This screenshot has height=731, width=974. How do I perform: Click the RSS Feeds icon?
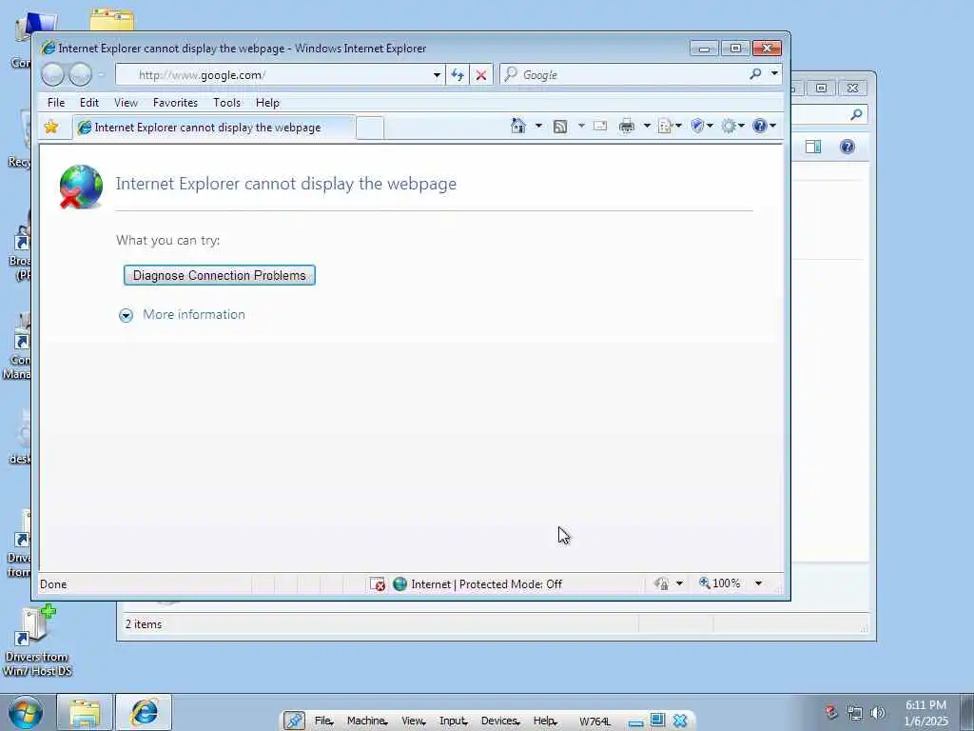[x=559, y=127]
